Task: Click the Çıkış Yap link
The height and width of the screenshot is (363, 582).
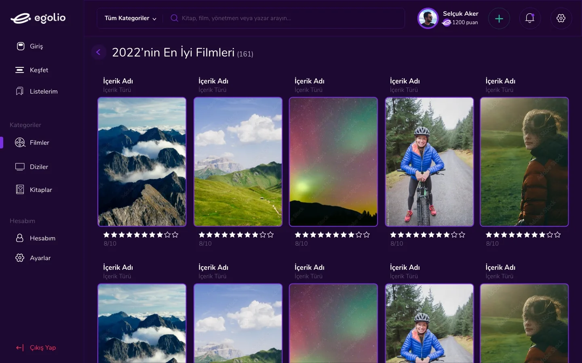Action: pyautogui.click(x=43, y=348)
